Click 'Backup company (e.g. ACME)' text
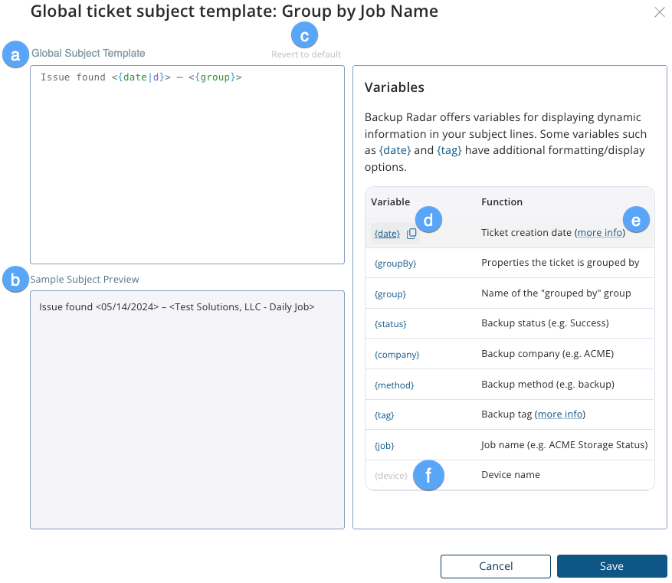This screenshot has width=672, height=583. (547, 354)
